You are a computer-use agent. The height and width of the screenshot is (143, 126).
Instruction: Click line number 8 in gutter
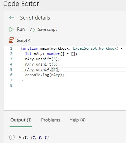click(11, 85)
